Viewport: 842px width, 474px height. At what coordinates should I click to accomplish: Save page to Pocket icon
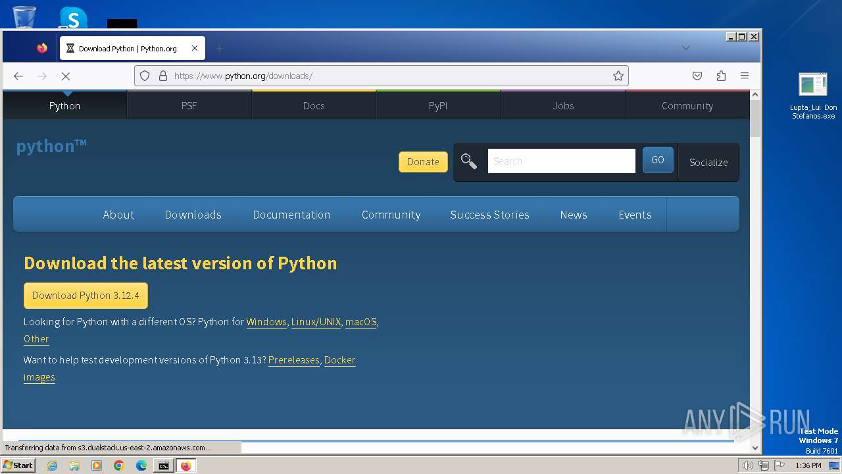point(697,76)
